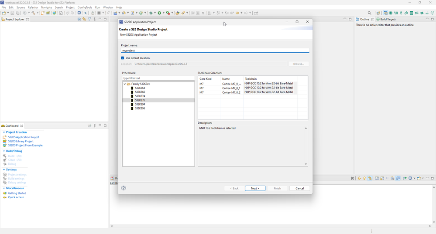Open the Quick access link
The image size is (436, 234).
pos(16,197)
